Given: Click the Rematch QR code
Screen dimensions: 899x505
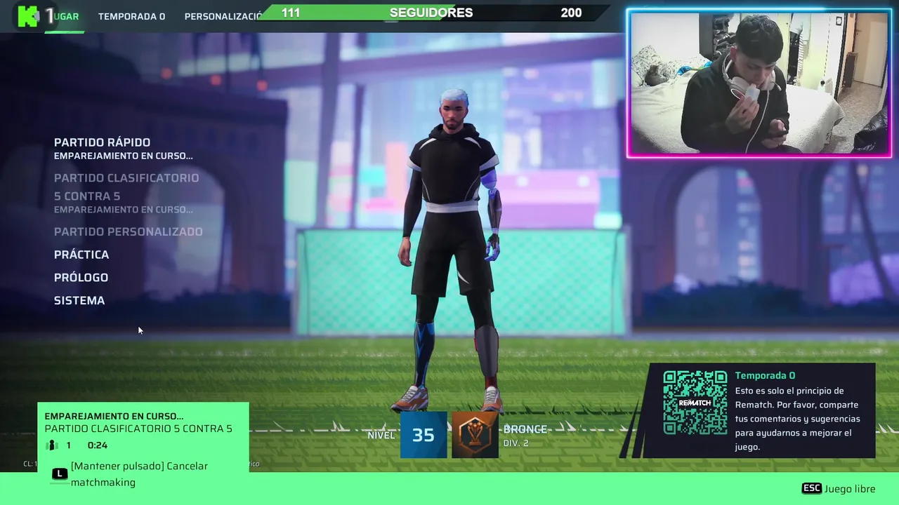Looking at the screenshot, I should point(695,403).
